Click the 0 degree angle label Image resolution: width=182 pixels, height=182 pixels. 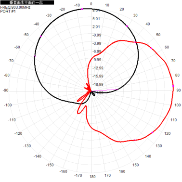tap(91, 4)
